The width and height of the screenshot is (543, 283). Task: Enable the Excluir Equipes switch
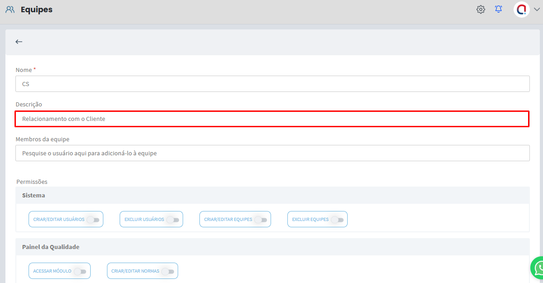pos(337,220)
